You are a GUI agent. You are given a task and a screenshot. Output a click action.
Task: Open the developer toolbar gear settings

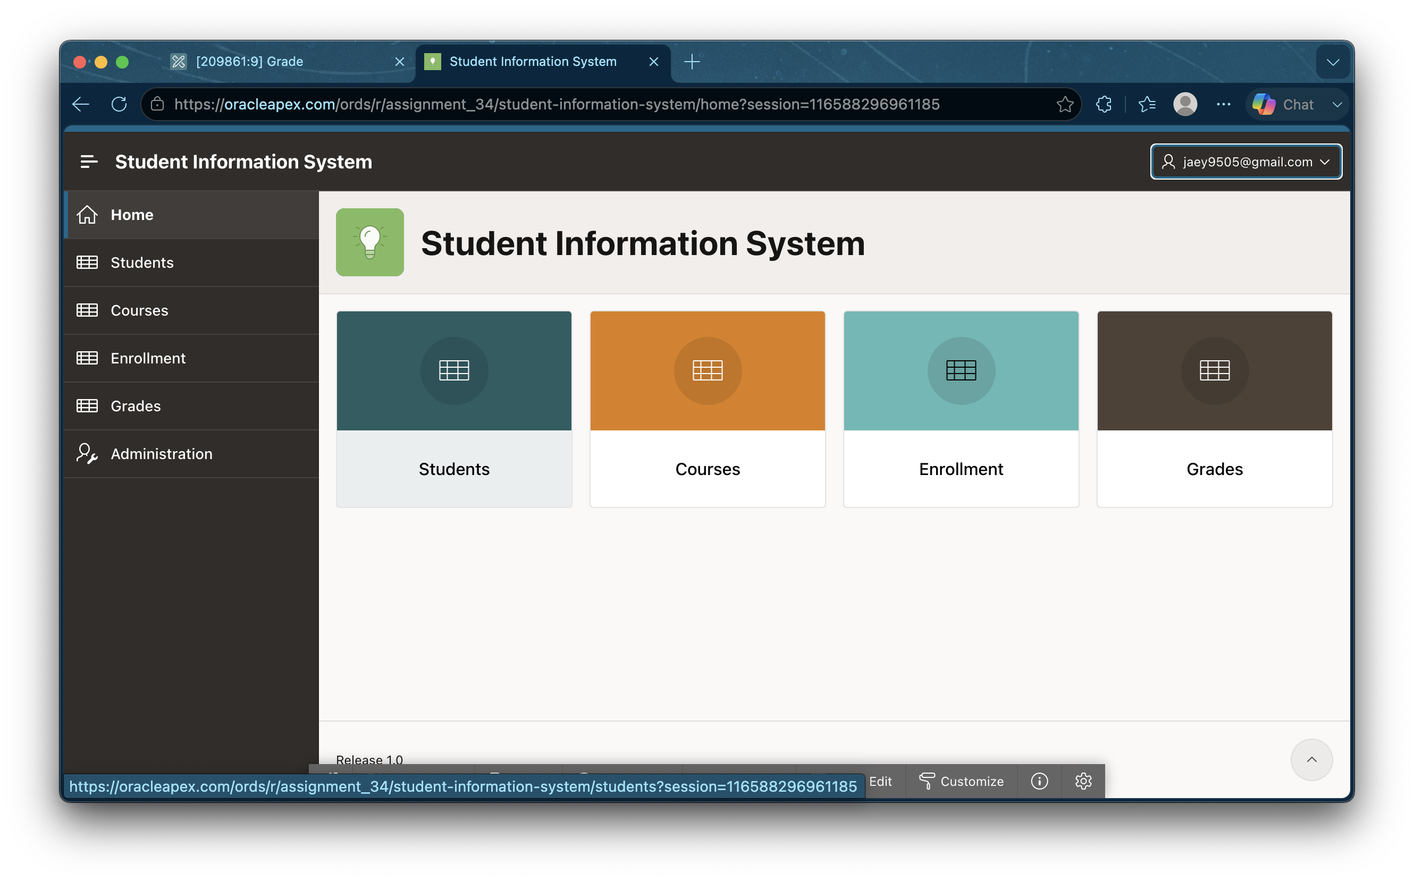1083,781
